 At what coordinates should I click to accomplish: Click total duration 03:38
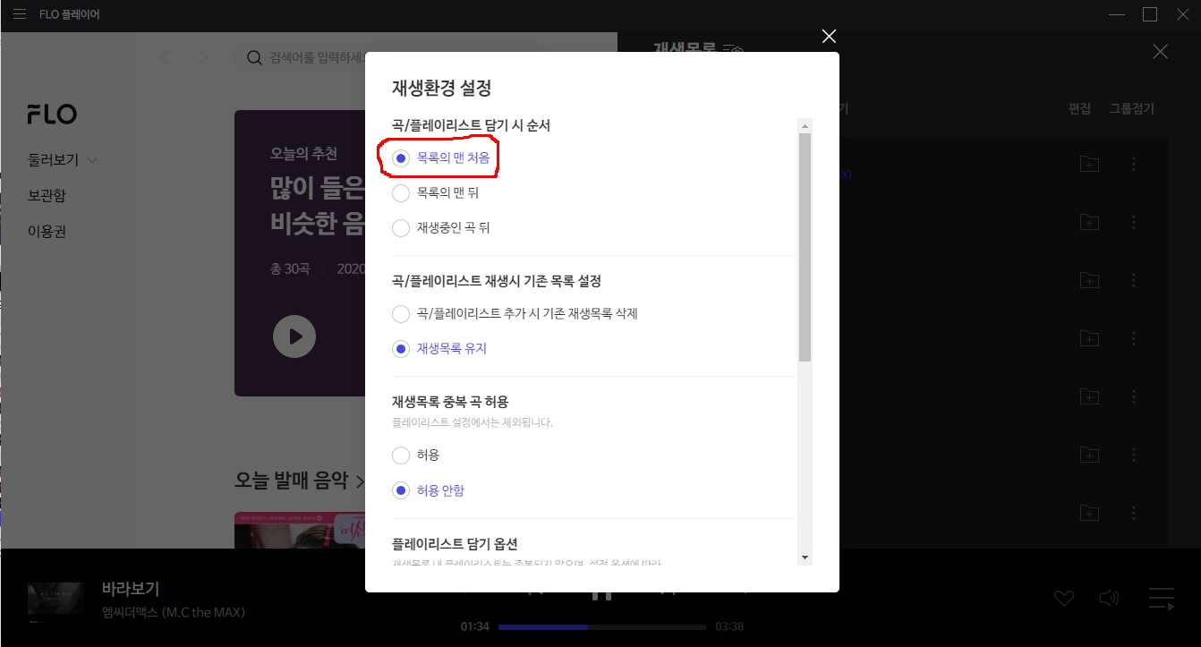[729, 626]
